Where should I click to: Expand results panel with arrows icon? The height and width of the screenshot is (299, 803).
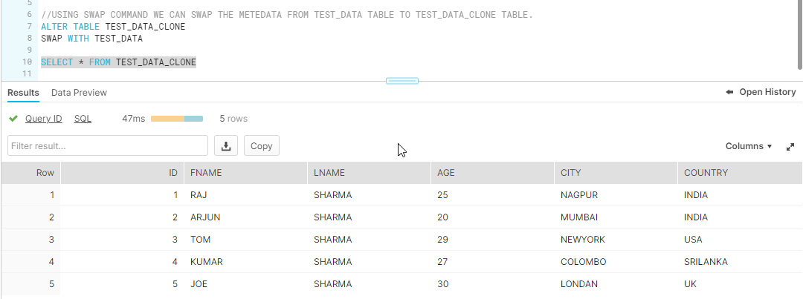(790, 147)
